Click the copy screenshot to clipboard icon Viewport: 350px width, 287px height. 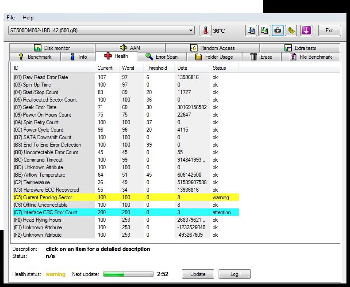(264, 30)
